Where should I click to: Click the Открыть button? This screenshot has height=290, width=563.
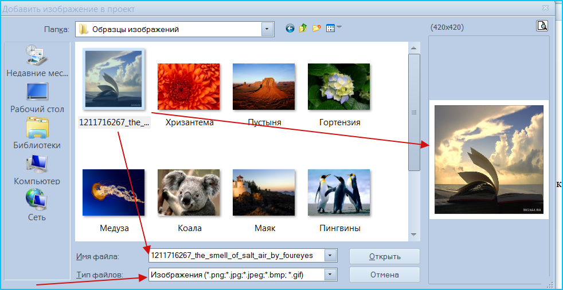click(385, 256)
